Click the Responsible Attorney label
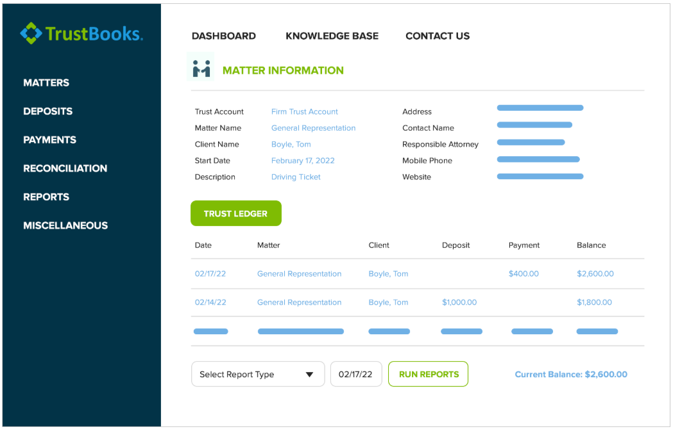Screen dimensions: 673x429 tap(440, 144)
